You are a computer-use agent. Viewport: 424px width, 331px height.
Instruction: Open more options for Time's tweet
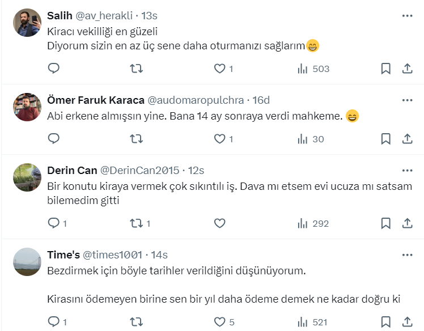point(407,255)
